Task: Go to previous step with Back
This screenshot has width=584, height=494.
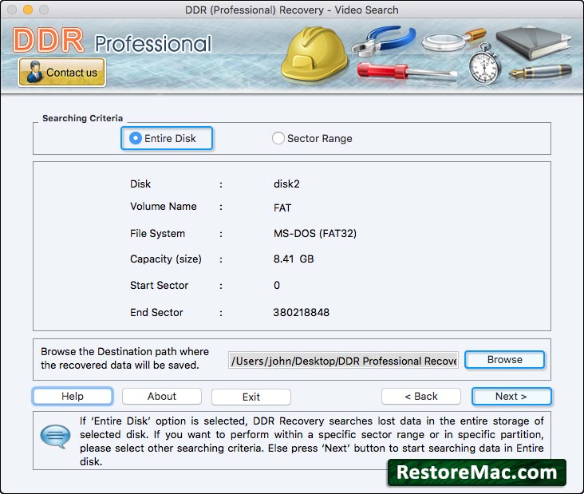Action: 421,396
